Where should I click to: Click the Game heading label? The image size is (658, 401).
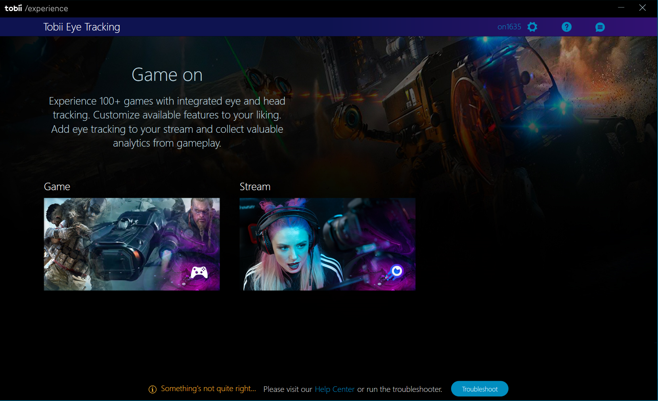click(x=57, y=187)
